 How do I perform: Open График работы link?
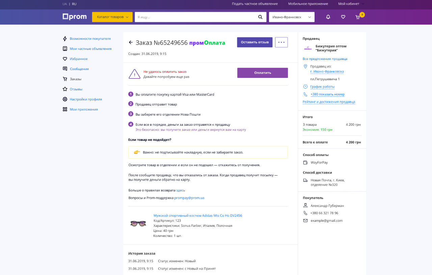click(x=322, y=87)
